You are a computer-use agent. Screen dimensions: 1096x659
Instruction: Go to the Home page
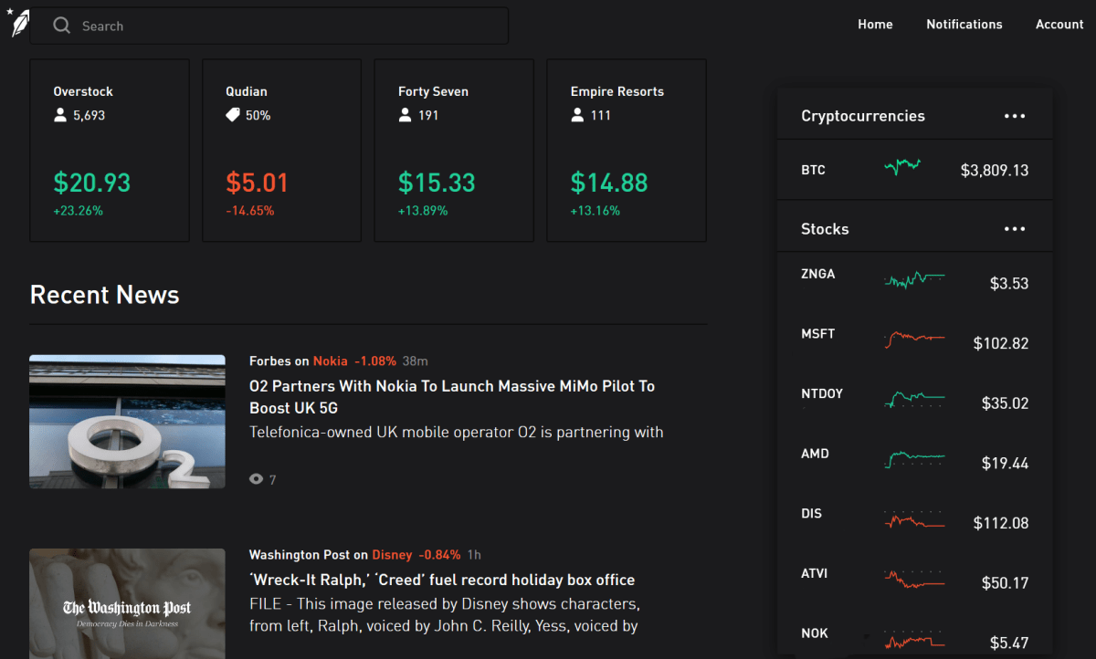coord(875,25)
